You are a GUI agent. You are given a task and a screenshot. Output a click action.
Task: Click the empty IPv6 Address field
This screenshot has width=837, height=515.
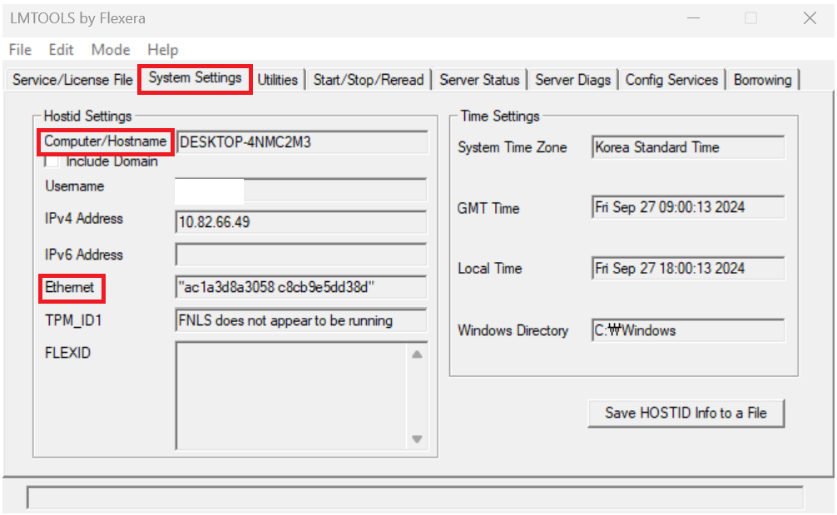301,255
